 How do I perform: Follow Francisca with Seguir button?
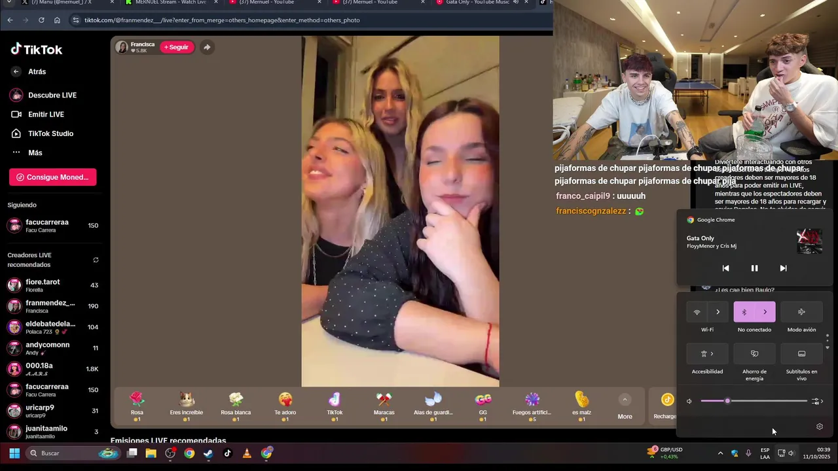(x=177, y=47)
